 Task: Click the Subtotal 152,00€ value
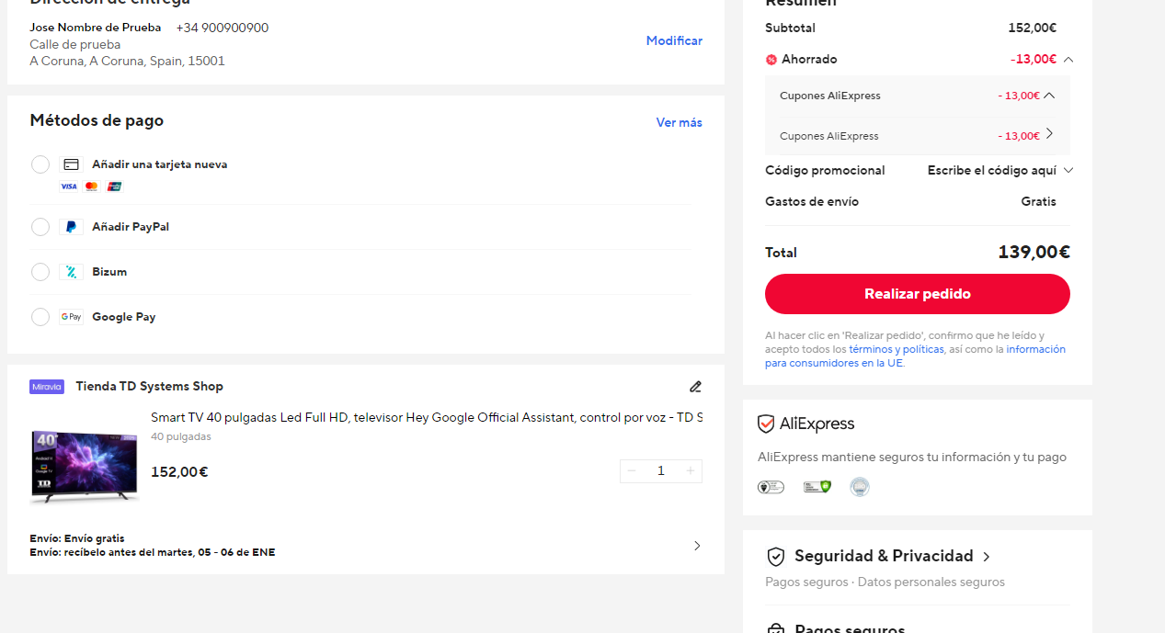coord(1033,28)
